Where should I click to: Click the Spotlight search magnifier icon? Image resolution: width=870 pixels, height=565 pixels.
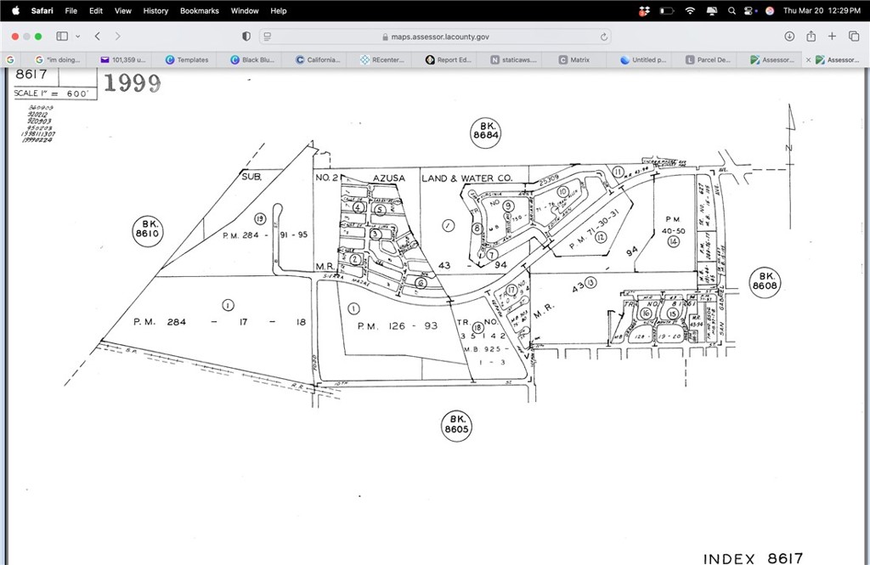[732, 10]
